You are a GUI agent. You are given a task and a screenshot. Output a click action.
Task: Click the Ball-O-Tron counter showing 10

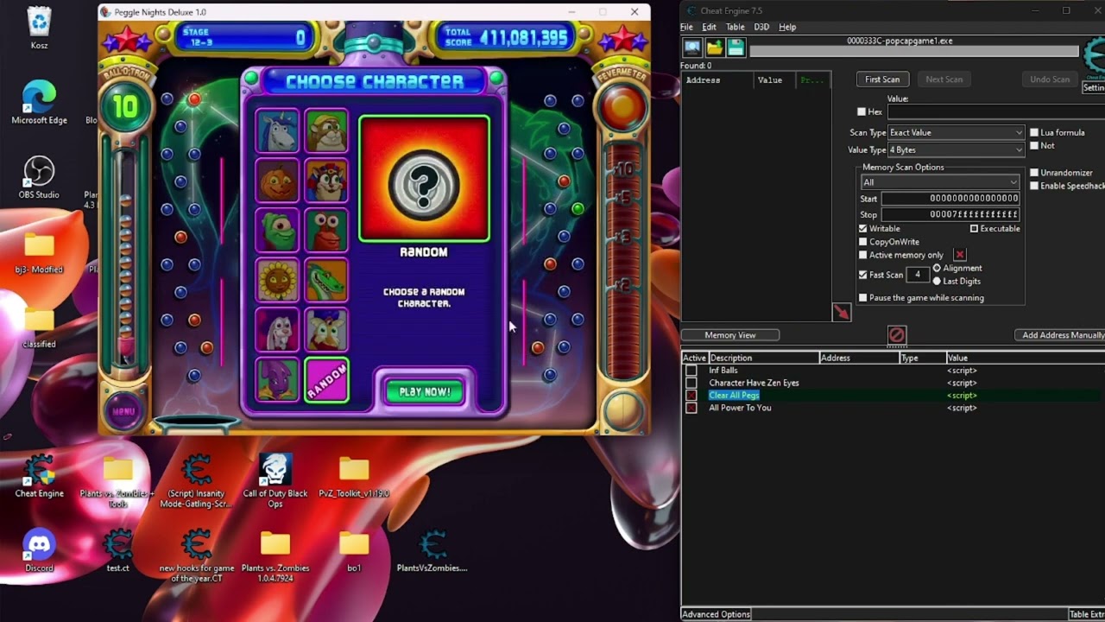125,107
